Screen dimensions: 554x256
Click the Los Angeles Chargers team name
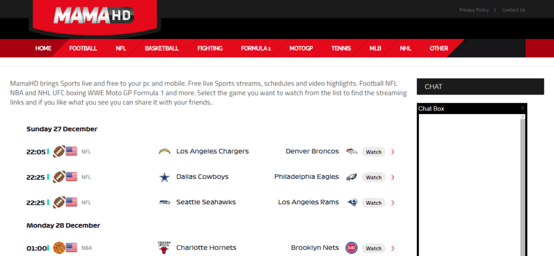[212, 151]
